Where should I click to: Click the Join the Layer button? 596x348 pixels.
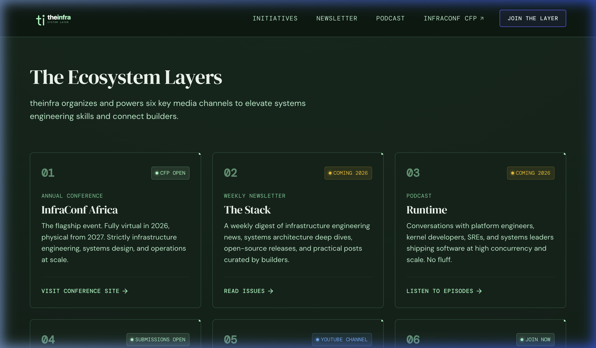click(x=533, y=18)
